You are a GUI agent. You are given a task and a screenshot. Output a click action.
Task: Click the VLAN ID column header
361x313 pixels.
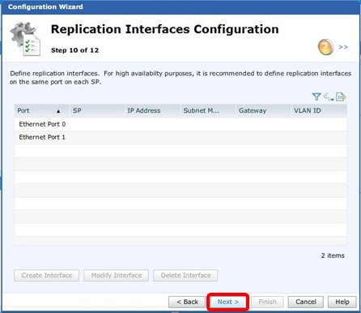coord(319,110)
